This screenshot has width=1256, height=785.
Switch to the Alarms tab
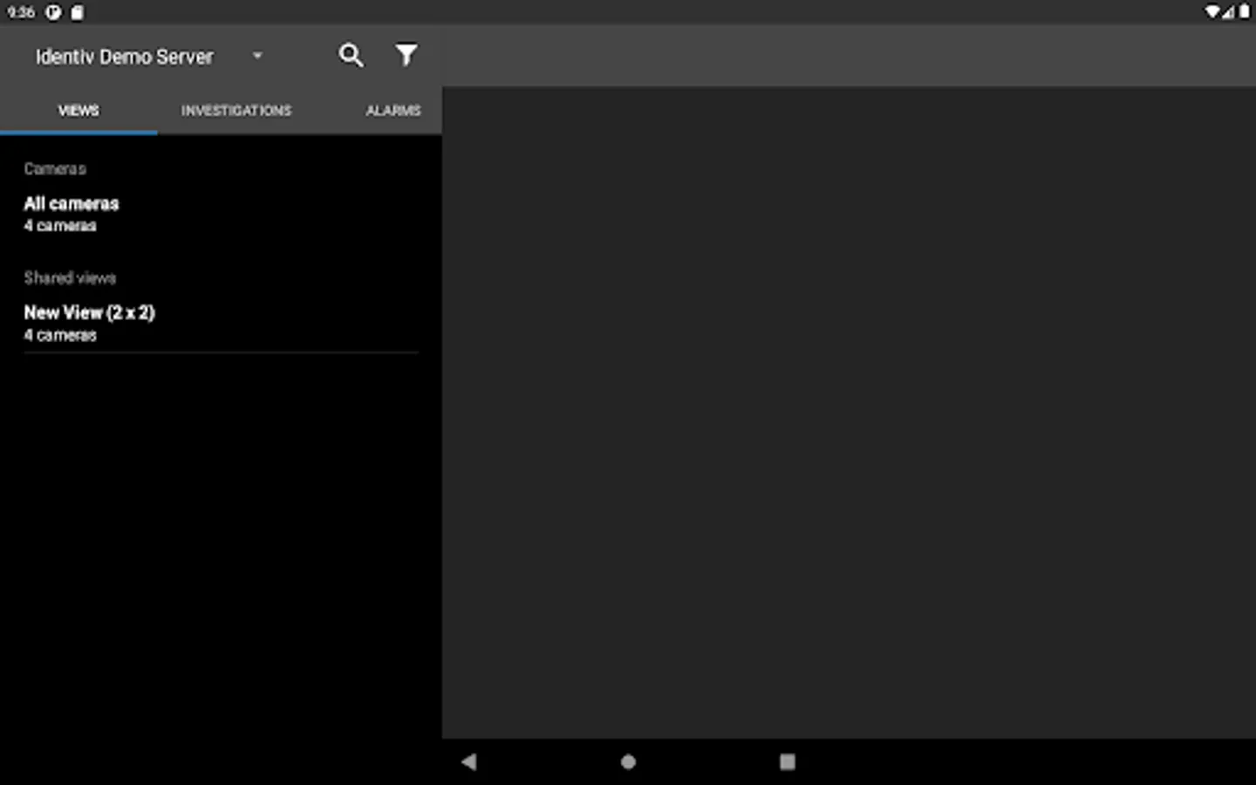pos(393,111)
